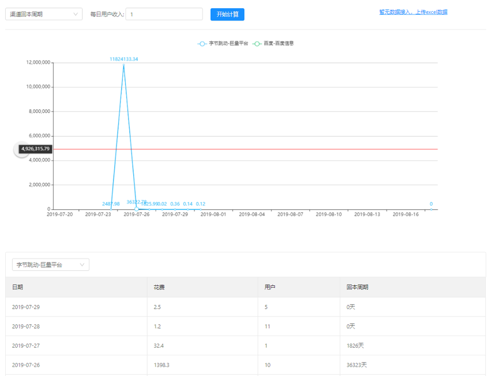Click the blue legend marker icon
The image size is (488, 376).
point(202,43)
